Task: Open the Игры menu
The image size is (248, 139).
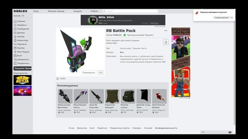Action: 36,11
